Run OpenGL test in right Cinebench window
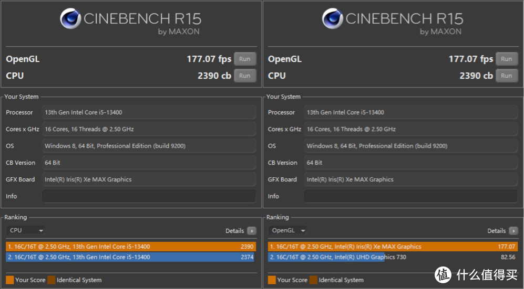 (x=507, y=59)
